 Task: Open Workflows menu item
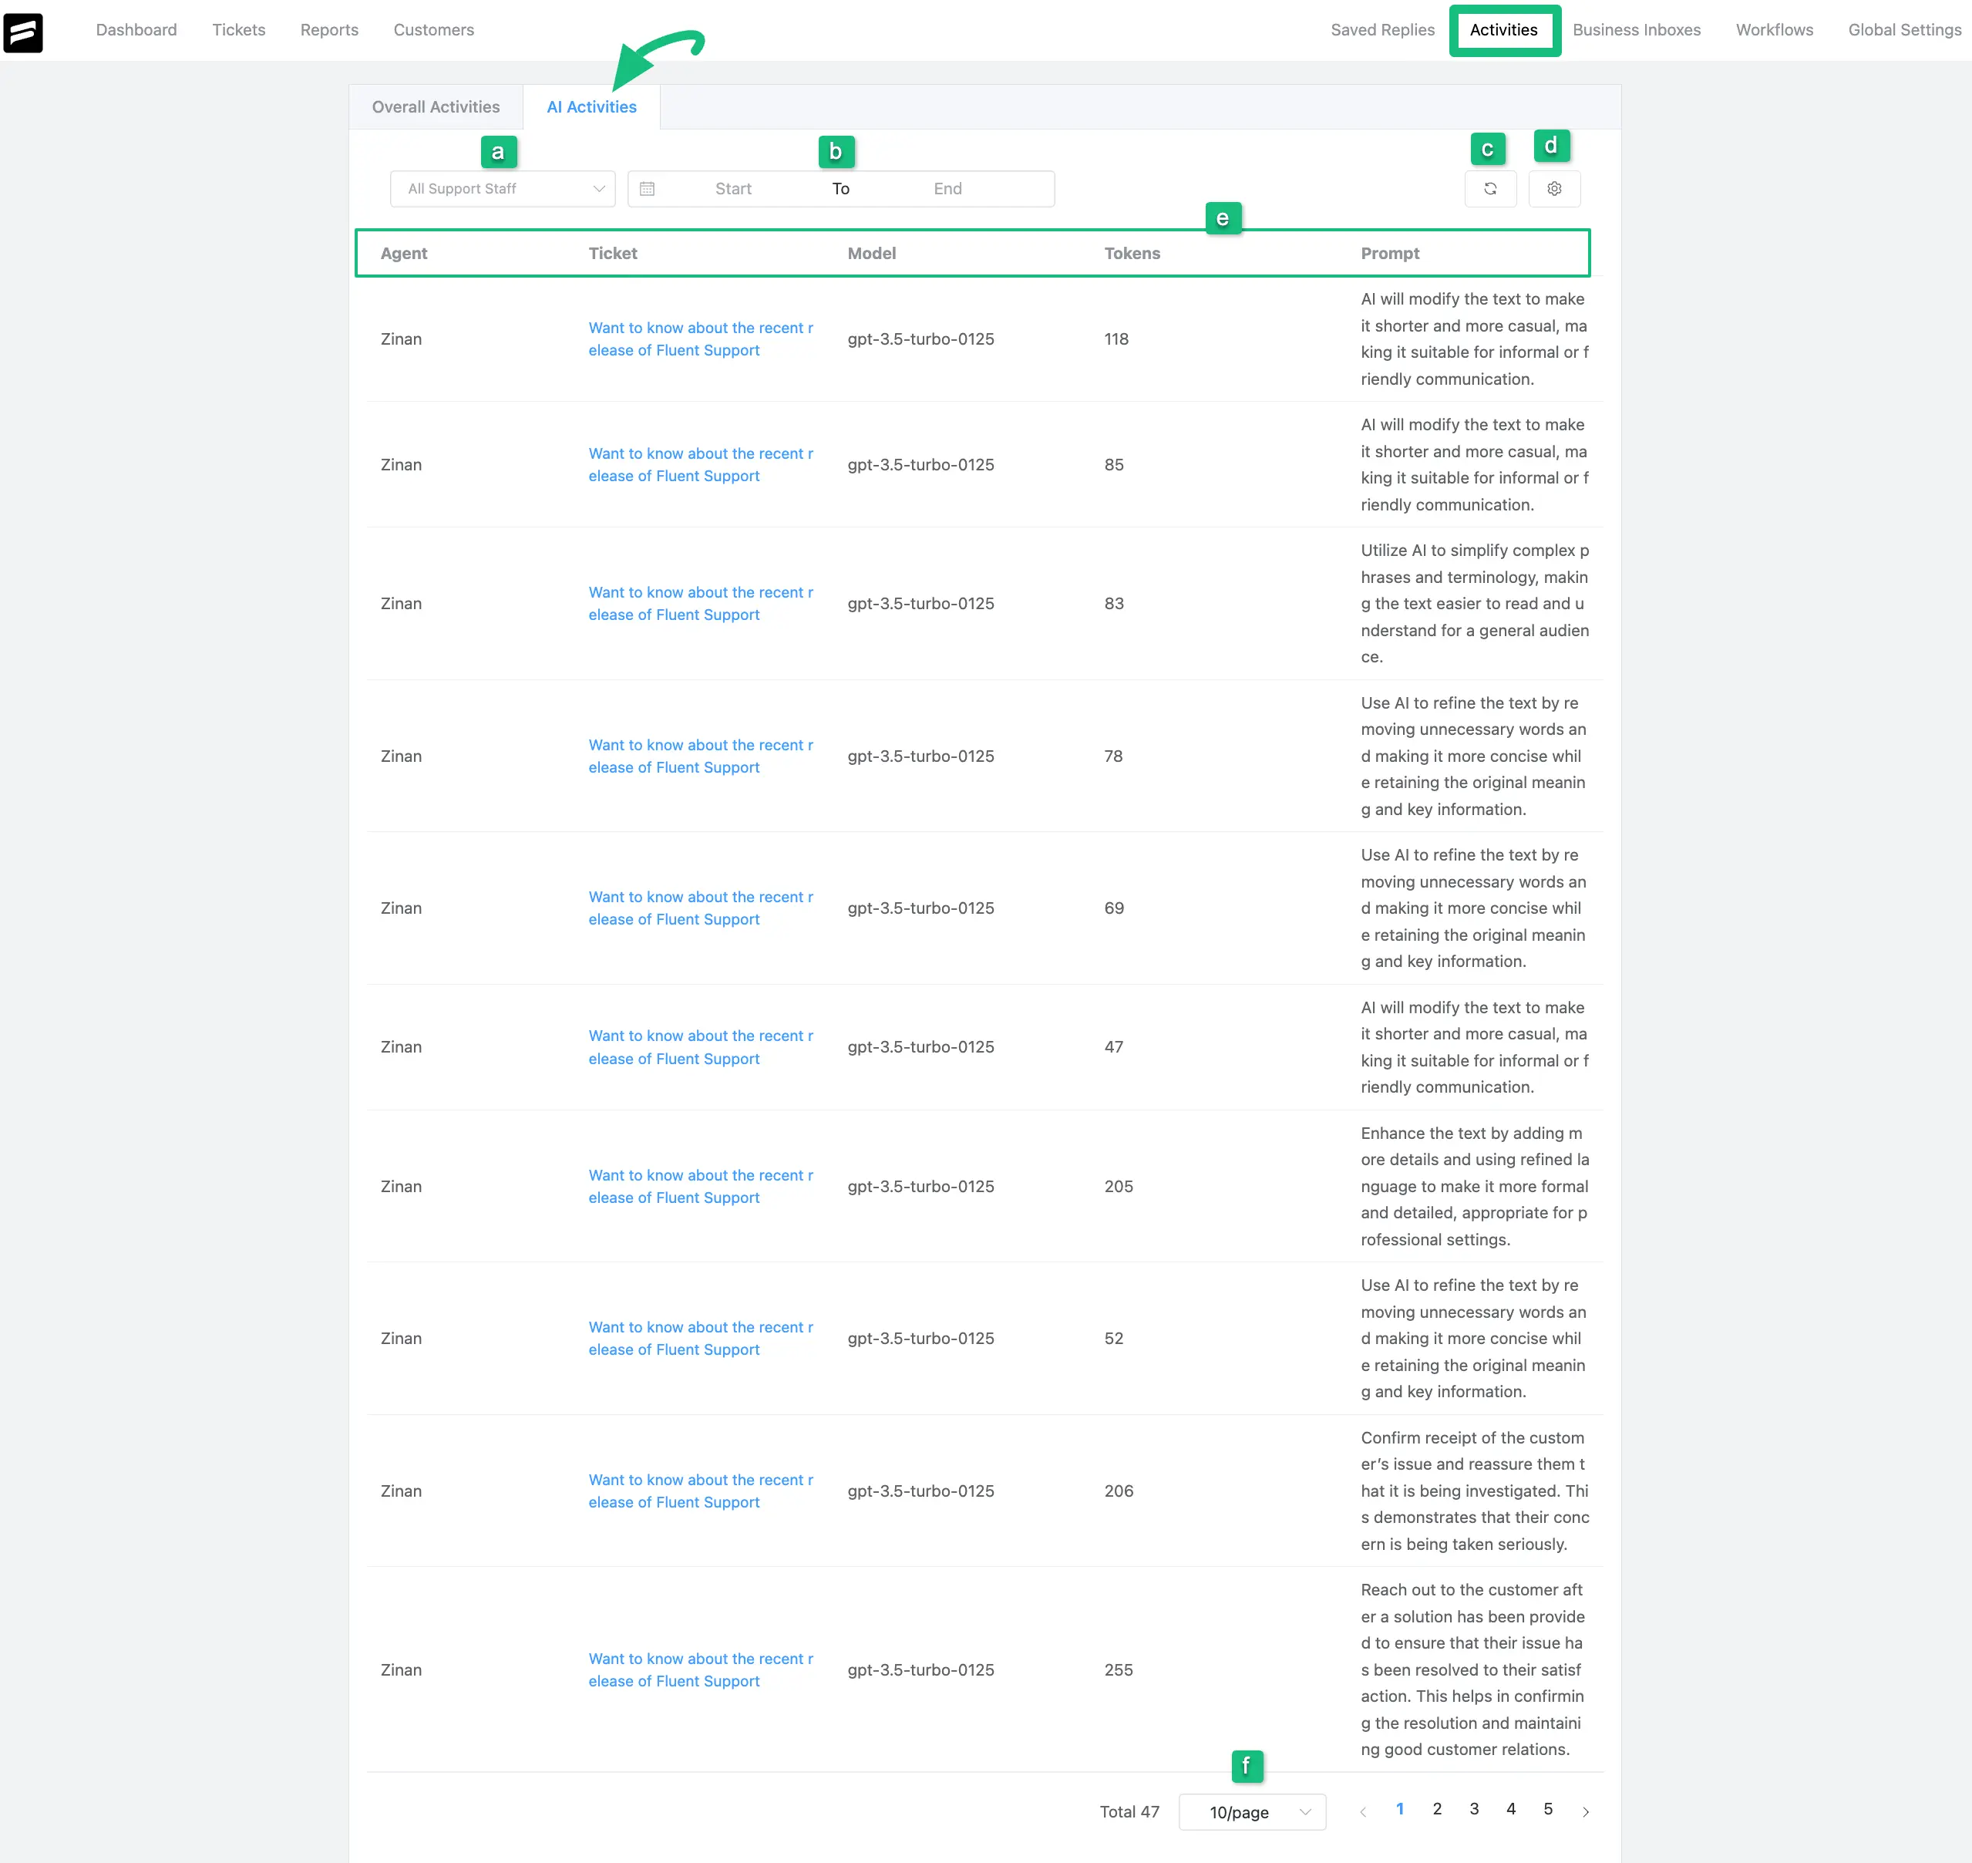1775,30
